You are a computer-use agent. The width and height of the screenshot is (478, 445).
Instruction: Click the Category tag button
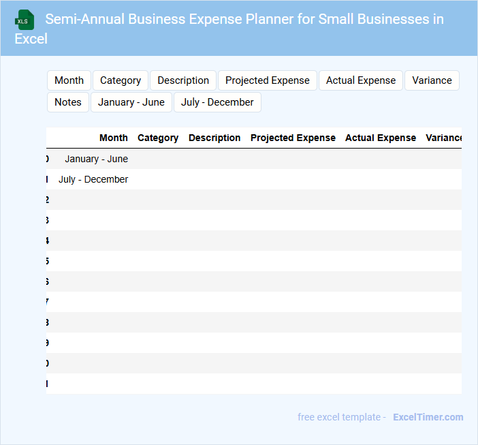[121, 80]
